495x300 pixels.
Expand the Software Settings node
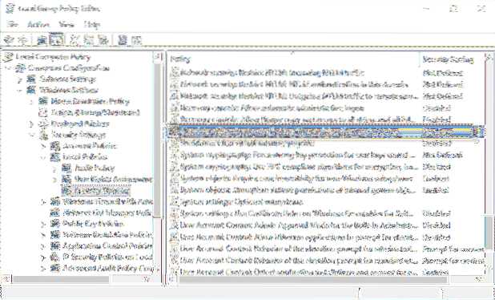pos(20,79)
